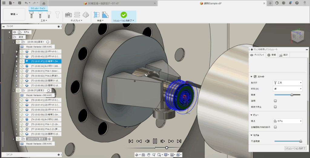Select the Pan hand tool in the navigation bar
310x158 pixels.
[149, 155]
